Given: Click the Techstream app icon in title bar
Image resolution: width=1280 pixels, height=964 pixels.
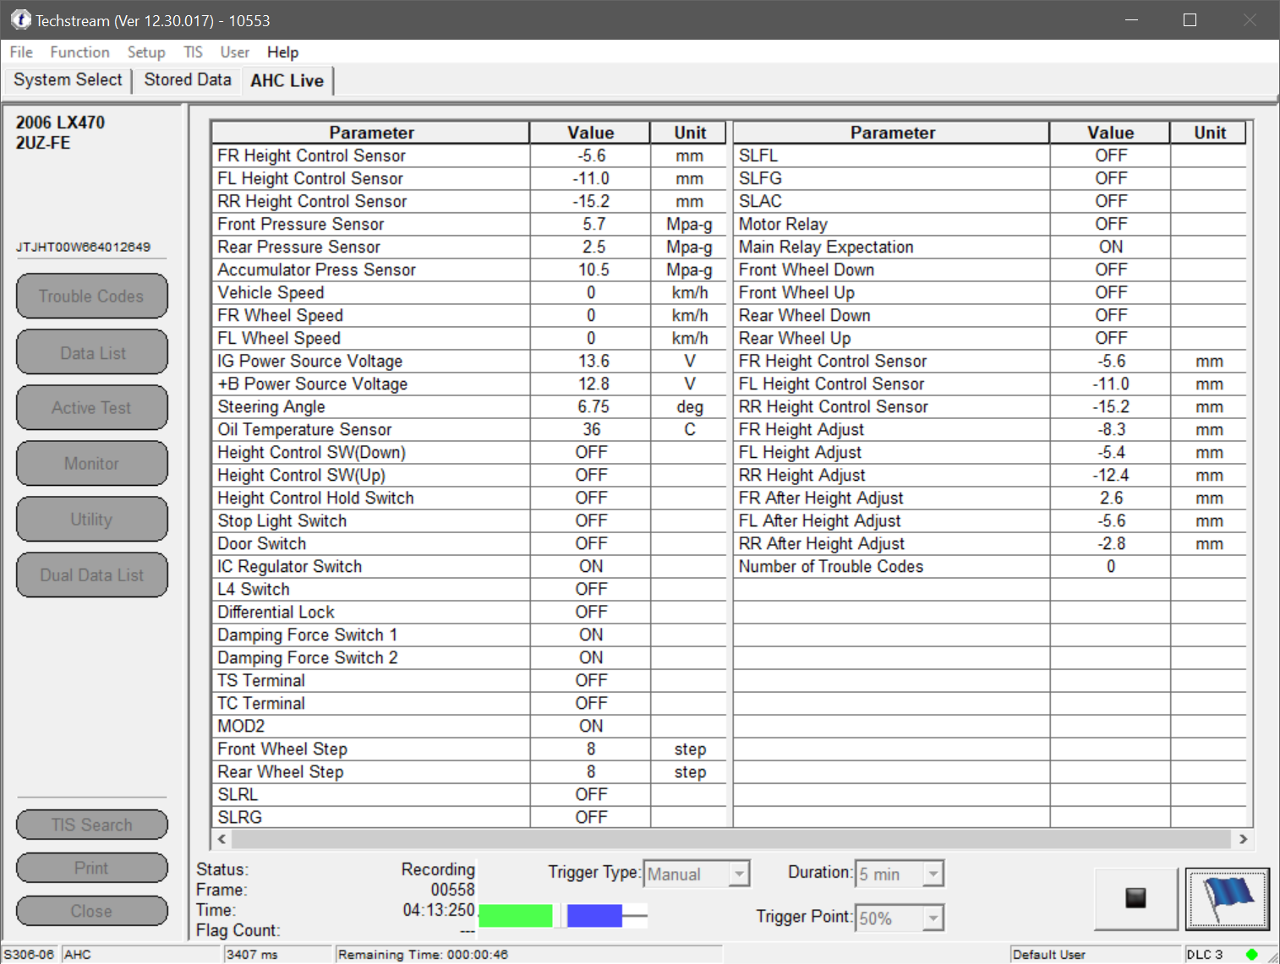Looking at the screenshot, I should pyautogui.click(x=19, y=19).
